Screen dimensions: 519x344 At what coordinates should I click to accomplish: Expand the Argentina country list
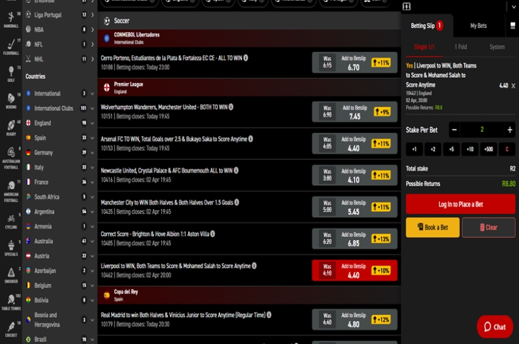tap(61, 212)
